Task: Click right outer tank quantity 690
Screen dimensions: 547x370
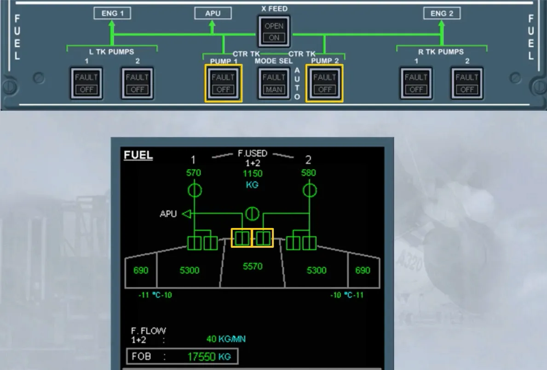Action: point(363,270)
